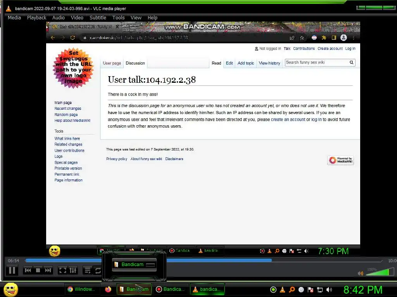Open the Tools menu
Image resolution: width=397 pixels, height=297 pixels.
[x=119, y=18]
